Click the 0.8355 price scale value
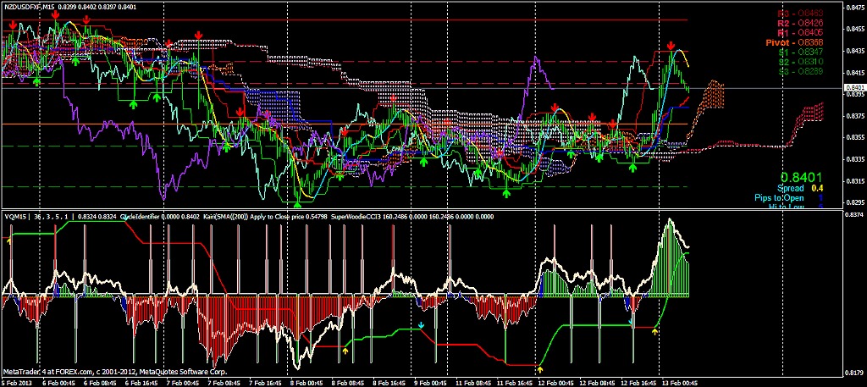 coord(855,138)
